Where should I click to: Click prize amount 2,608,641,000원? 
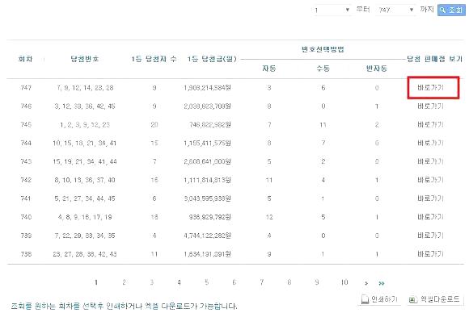point(207,161)
